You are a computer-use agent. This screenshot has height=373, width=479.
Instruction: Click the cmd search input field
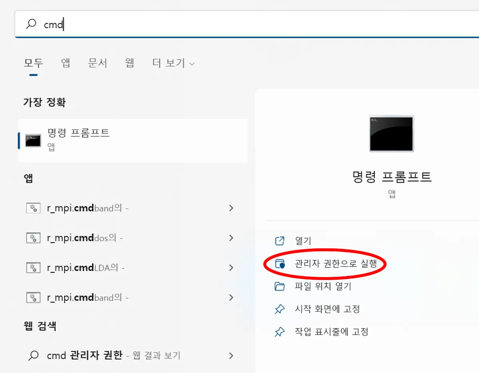(247, 24)
